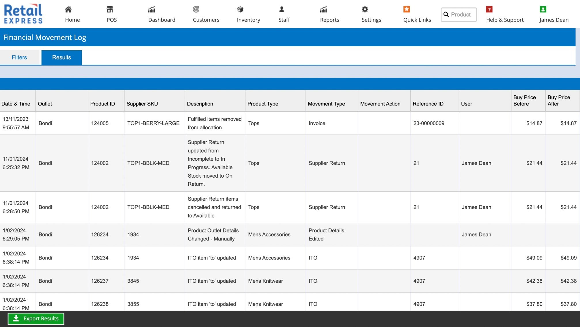Open the Settings menu label
This screenshot has width=580, height=327.
coord(371,20)
